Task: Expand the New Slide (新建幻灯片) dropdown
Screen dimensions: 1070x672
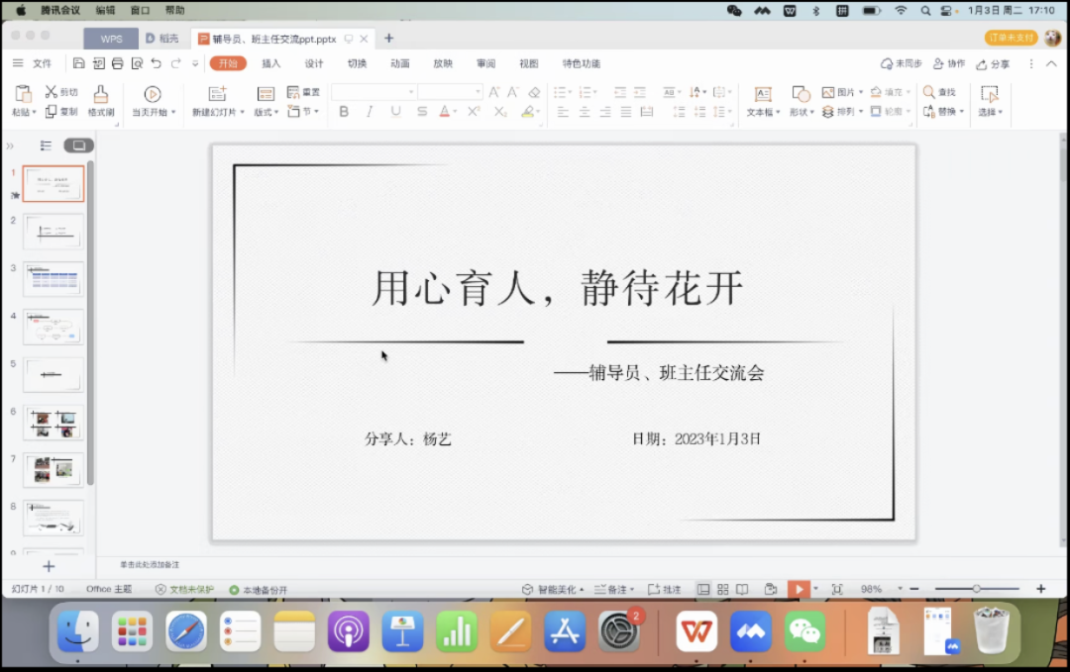Action: [x=240, y=113]
